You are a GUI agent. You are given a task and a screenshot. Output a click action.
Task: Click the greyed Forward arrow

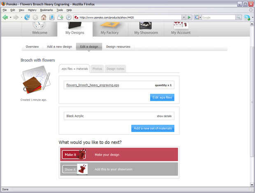coord(16,17)
